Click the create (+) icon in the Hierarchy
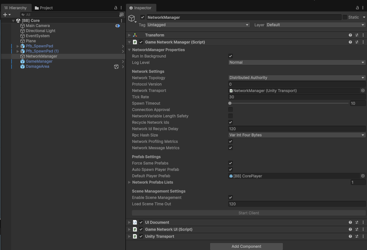Image resolution: width=367 pixels, height=250 pixels. click(4, 14)
